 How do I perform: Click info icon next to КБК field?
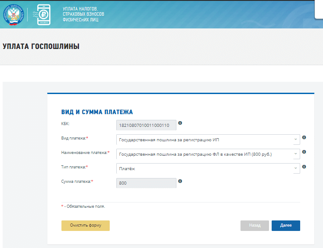click(x=180, y=123)
